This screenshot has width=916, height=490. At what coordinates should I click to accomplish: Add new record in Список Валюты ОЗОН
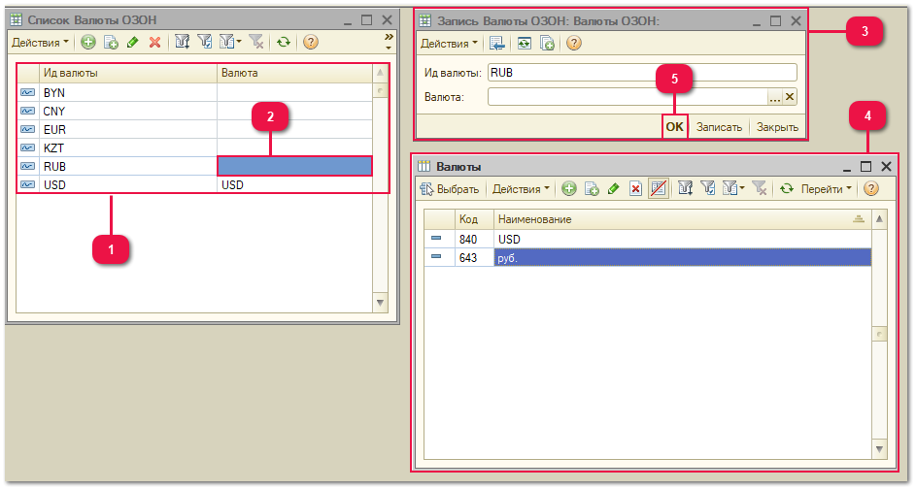88,42
